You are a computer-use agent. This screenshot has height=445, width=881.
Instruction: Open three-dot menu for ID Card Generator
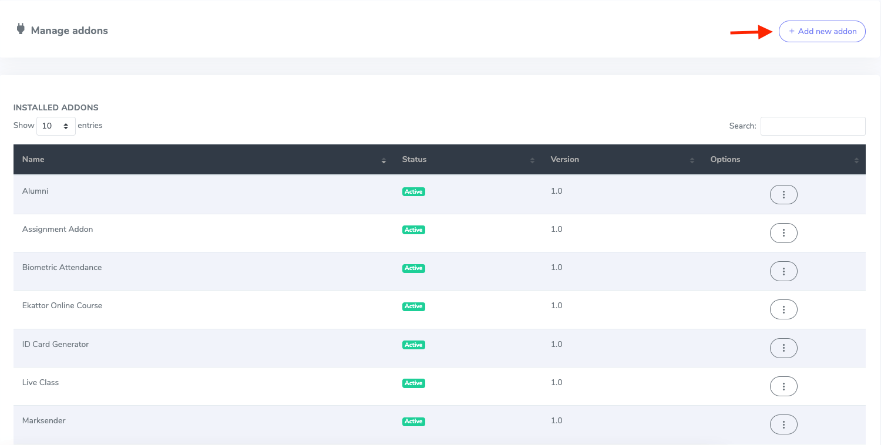click(x=783, y=348)
